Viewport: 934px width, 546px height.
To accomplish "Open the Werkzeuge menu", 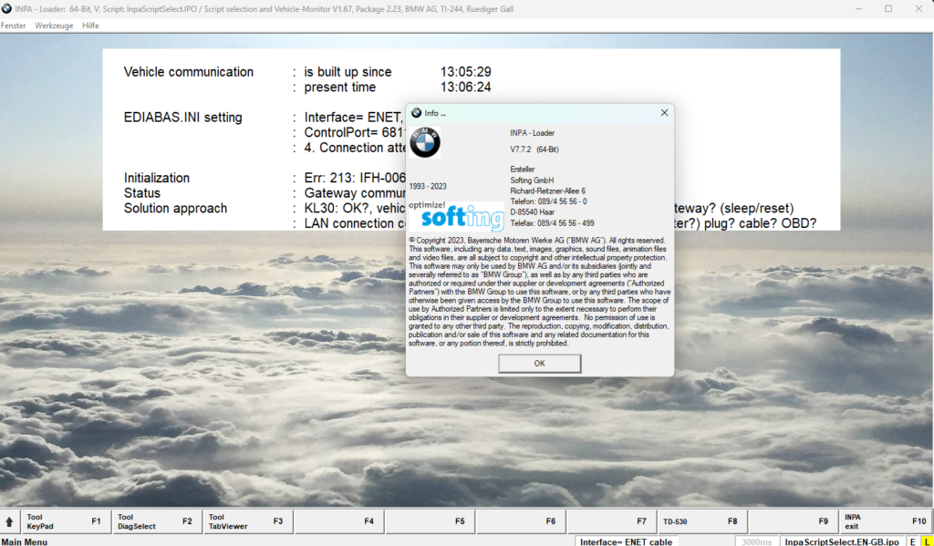I will tap(54, 26).
